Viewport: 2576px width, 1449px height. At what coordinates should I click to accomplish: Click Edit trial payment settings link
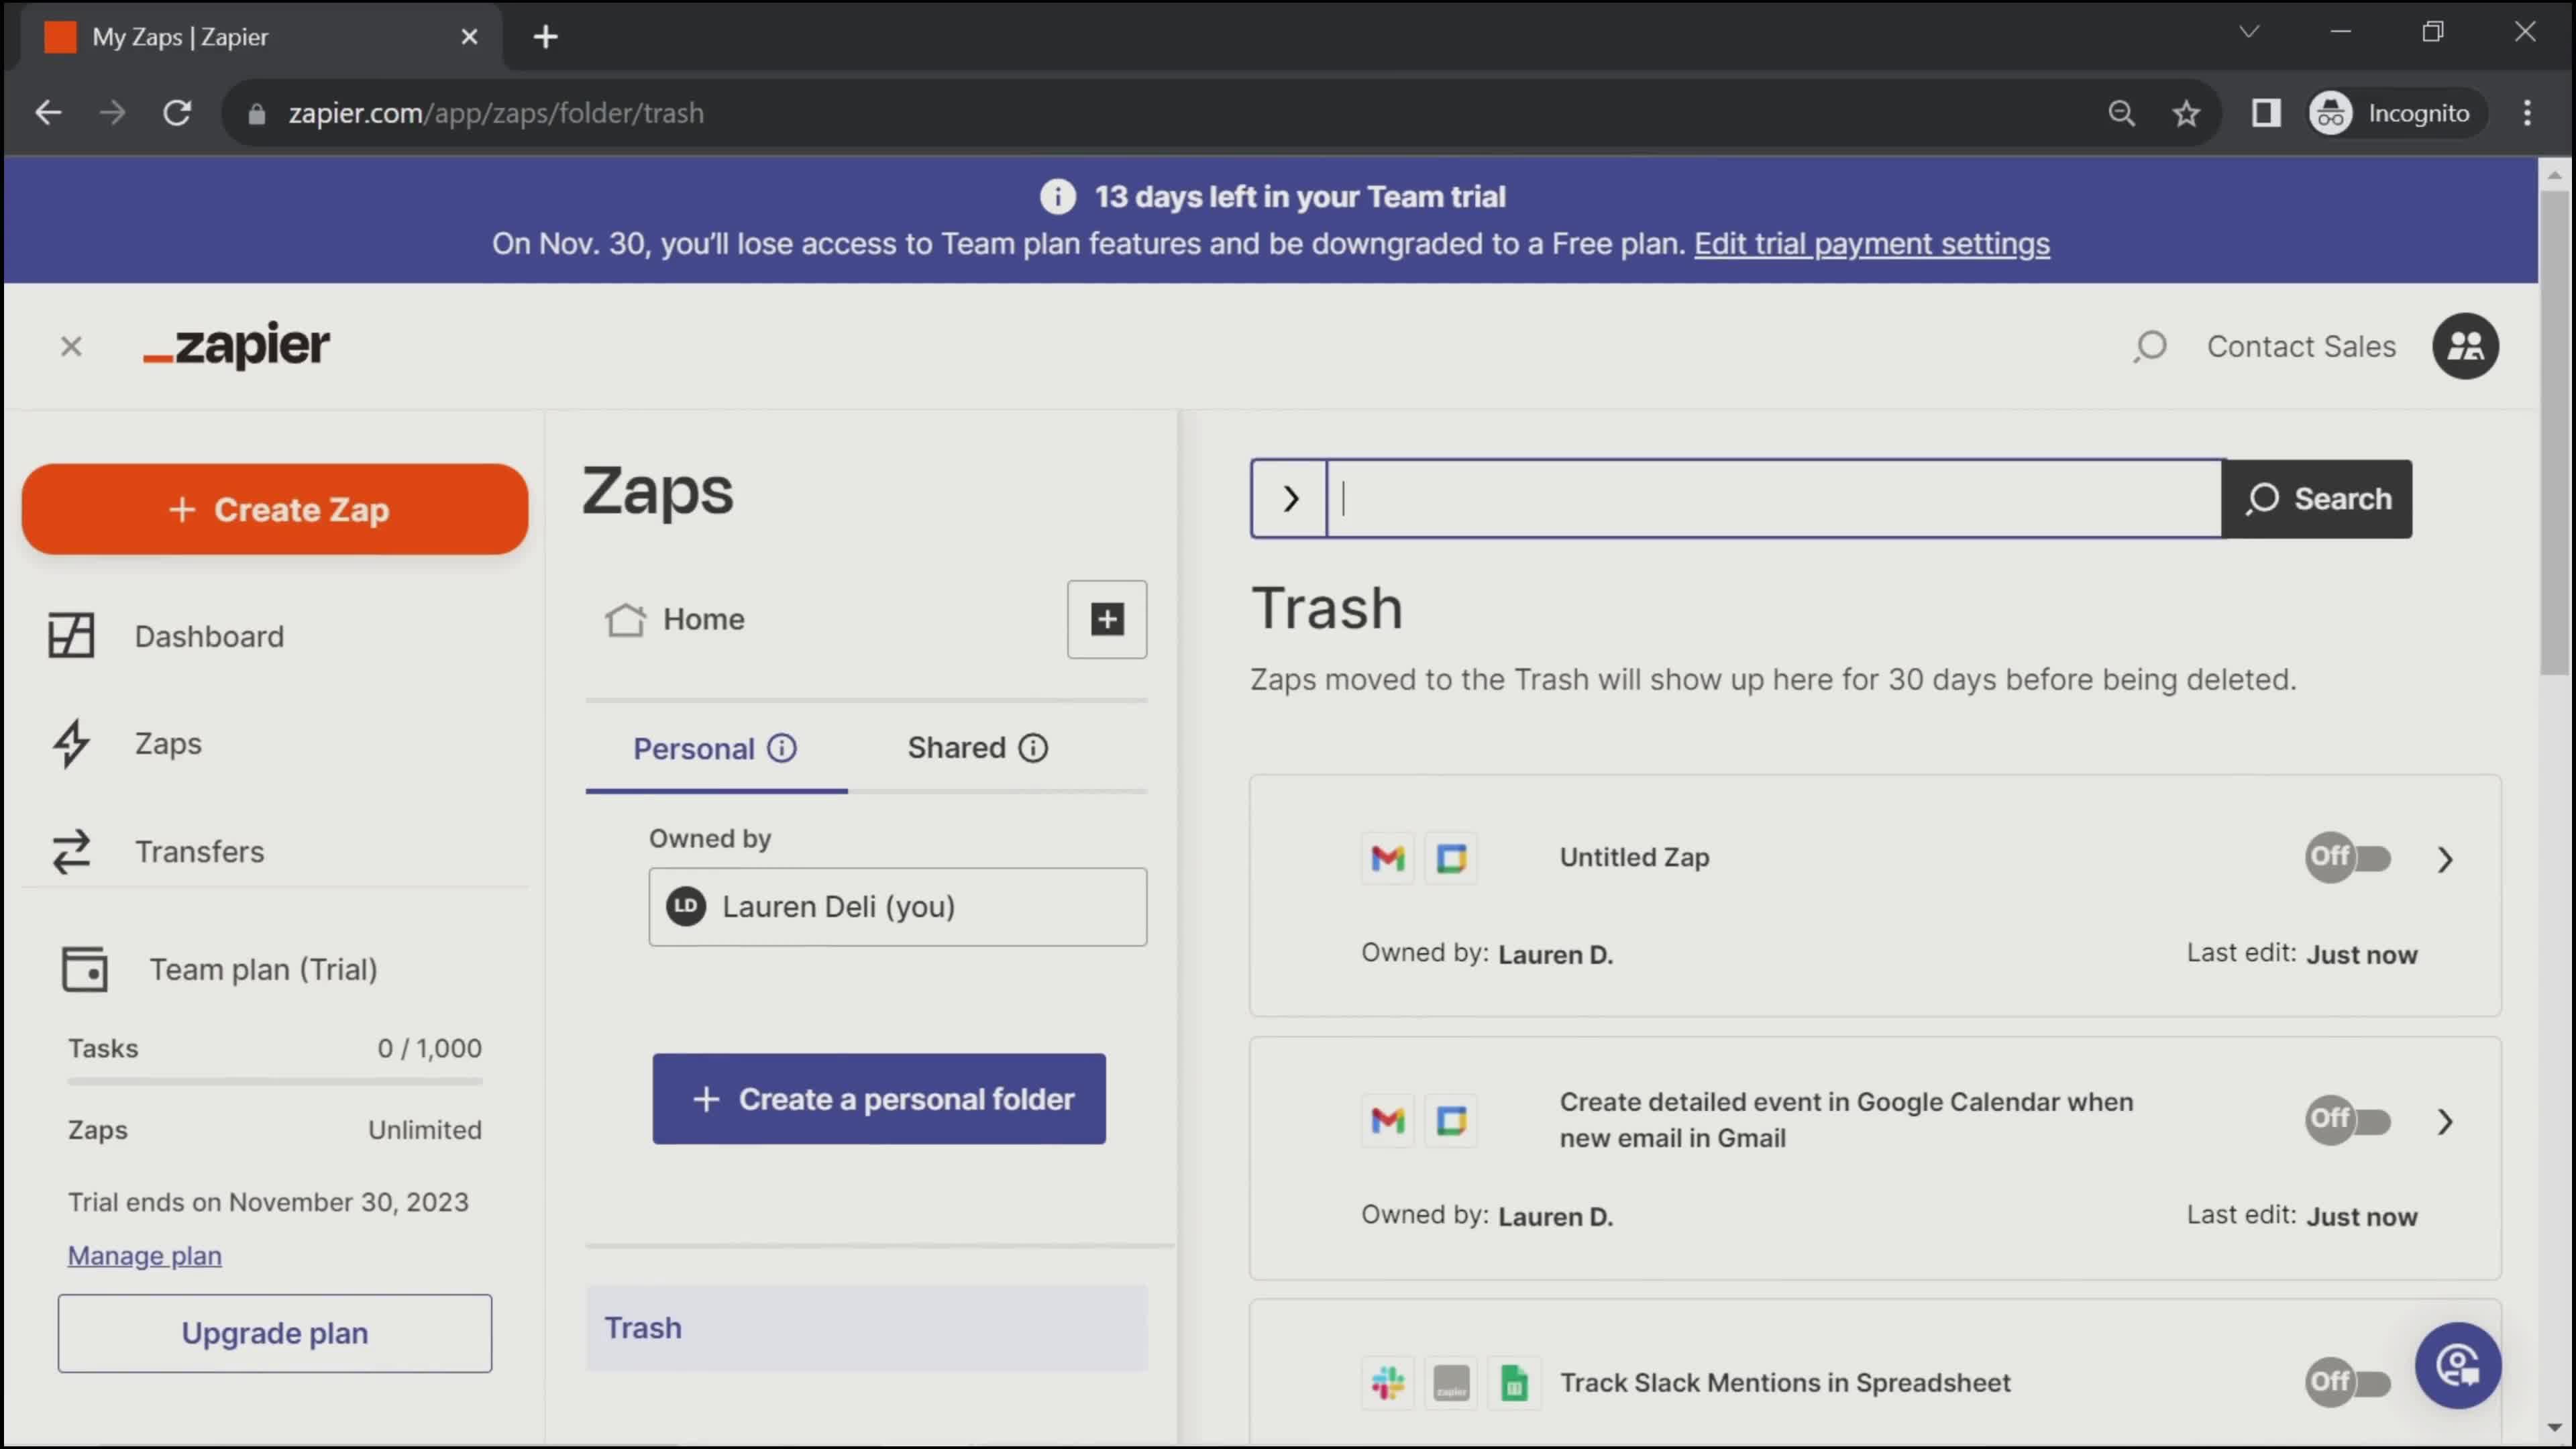[1872, 242]
